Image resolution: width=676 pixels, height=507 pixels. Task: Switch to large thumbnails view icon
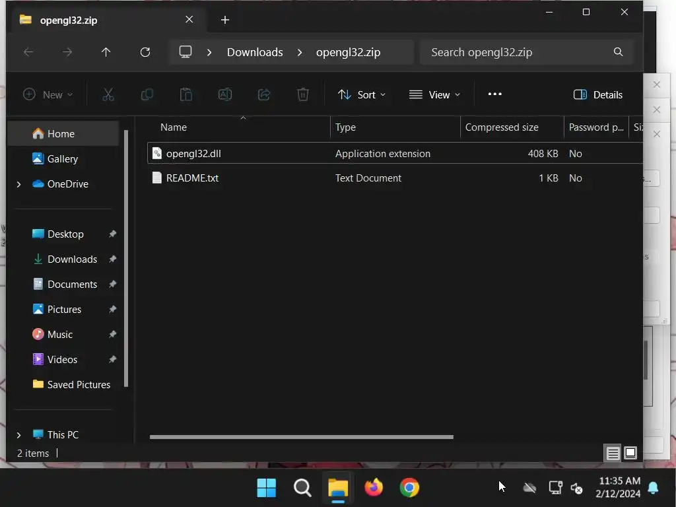pos(630,453)
